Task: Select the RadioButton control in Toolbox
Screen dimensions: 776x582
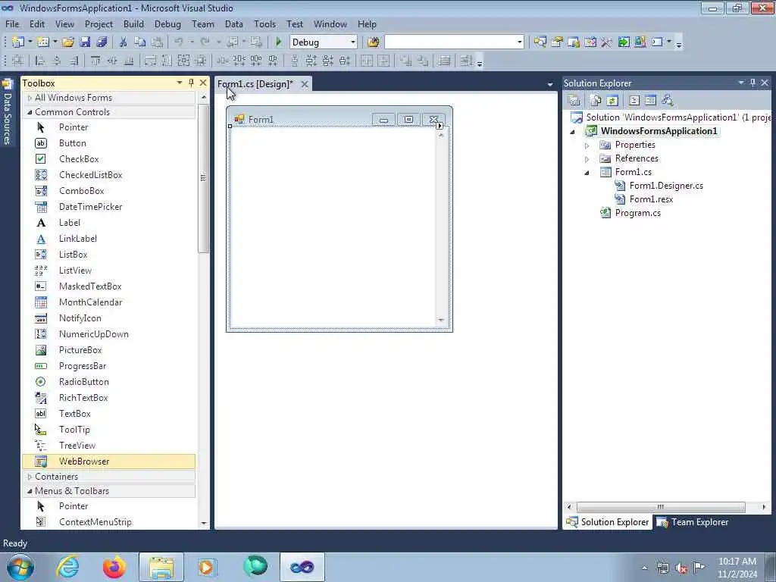Action: pos(109,382)
